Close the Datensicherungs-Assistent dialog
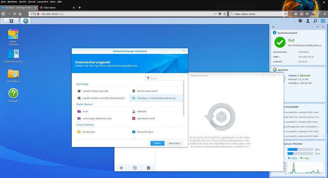 [x=184, y=51]
